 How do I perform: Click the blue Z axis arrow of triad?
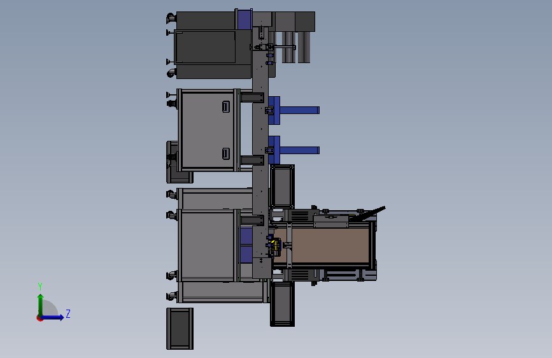53,317
